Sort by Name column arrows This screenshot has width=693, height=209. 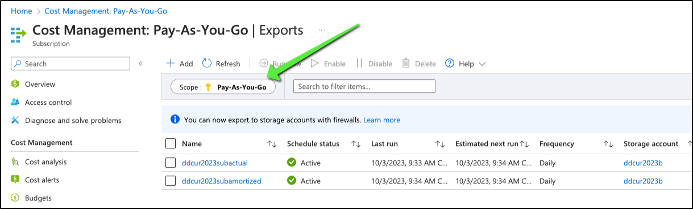(x=272, y=144)
